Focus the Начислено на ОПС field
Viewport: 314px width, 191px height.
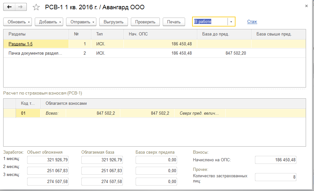click(276, 160)
